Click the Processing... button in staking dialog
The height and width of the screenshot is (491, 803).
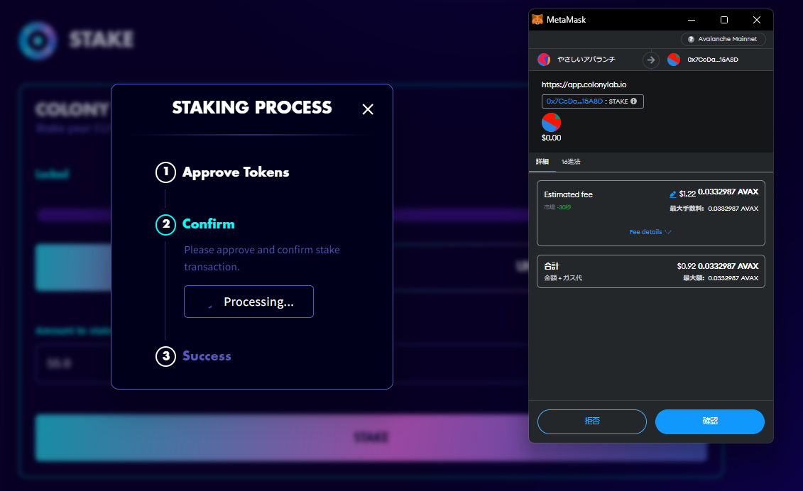click(249, 302)
